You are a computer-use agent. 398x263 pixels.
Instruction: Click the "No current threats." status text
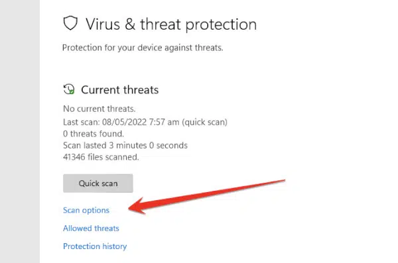99,109
